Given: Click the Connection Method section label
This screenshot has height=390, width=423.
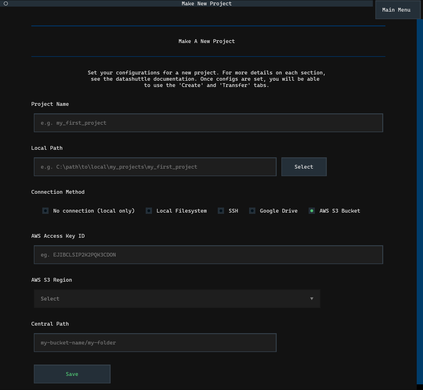Looking at the screenshot, I should (x=58, y=192).
